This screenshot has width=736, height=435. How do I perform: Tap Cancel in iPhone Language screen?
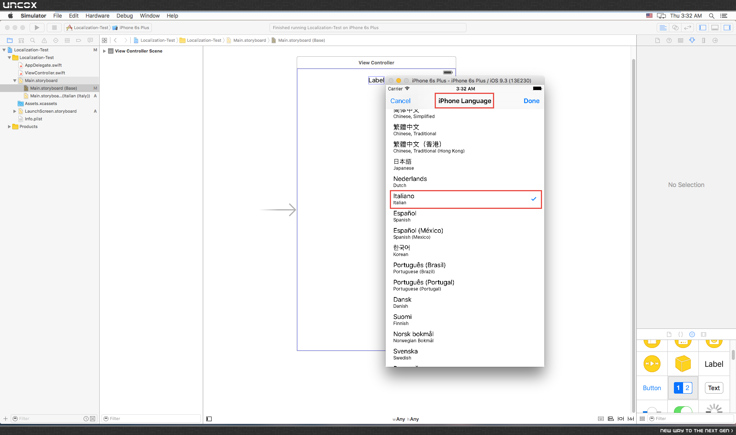click(x=400, y=101)
